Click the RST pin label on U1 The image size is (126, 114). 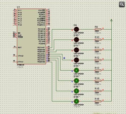(x=20, y=48)
